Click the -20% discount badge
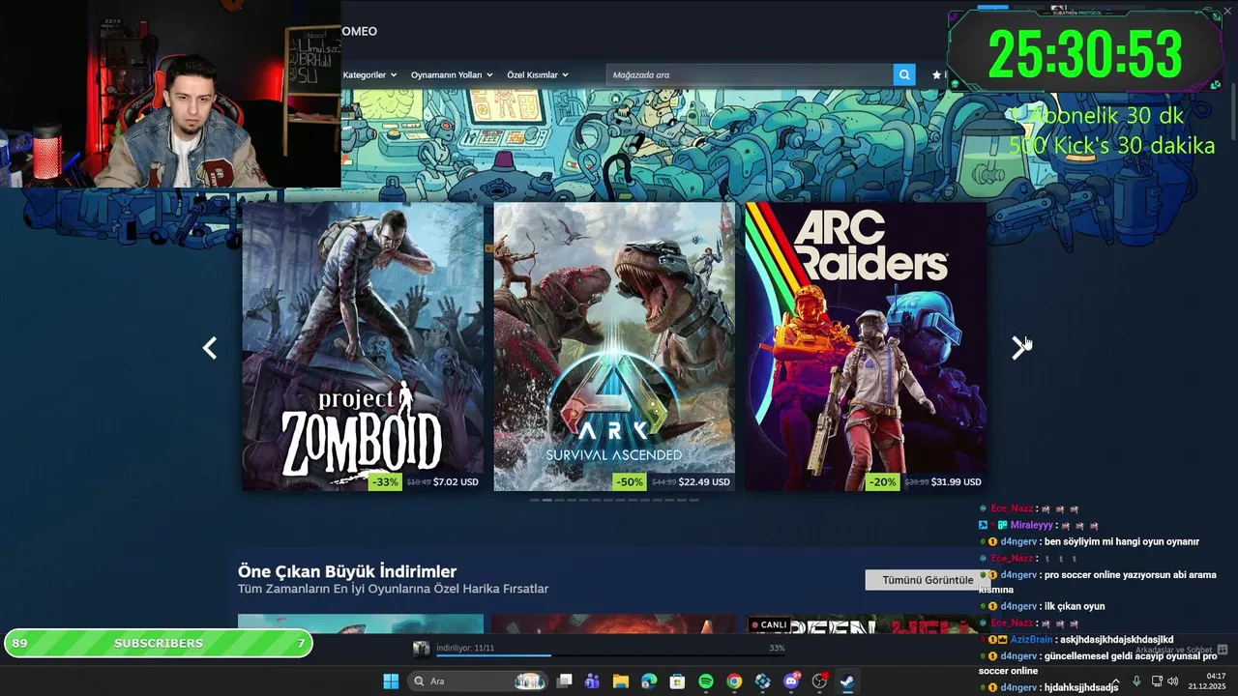This screenshot has height=696, width=1238. (x=882, y=481)
